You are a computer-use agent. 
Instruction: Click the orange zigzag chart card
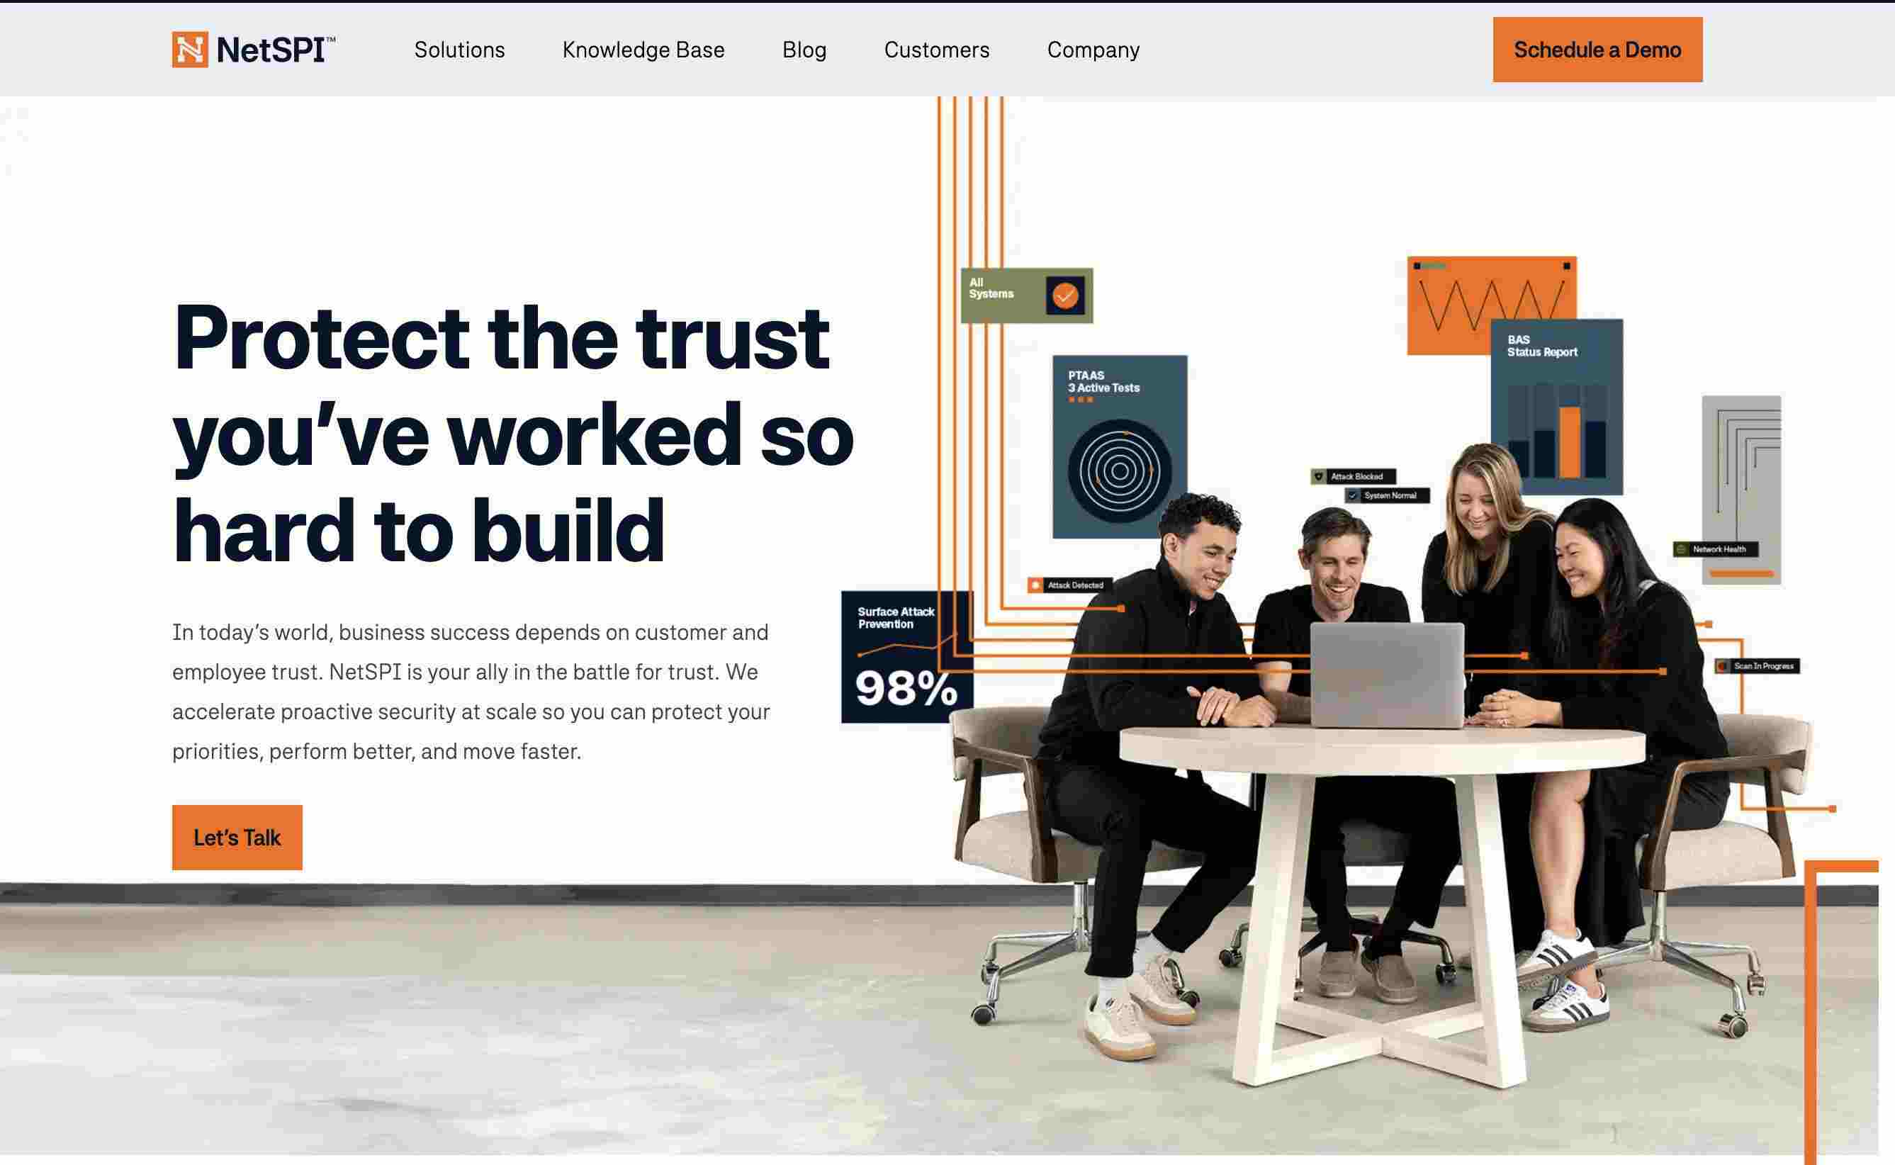1491,305
